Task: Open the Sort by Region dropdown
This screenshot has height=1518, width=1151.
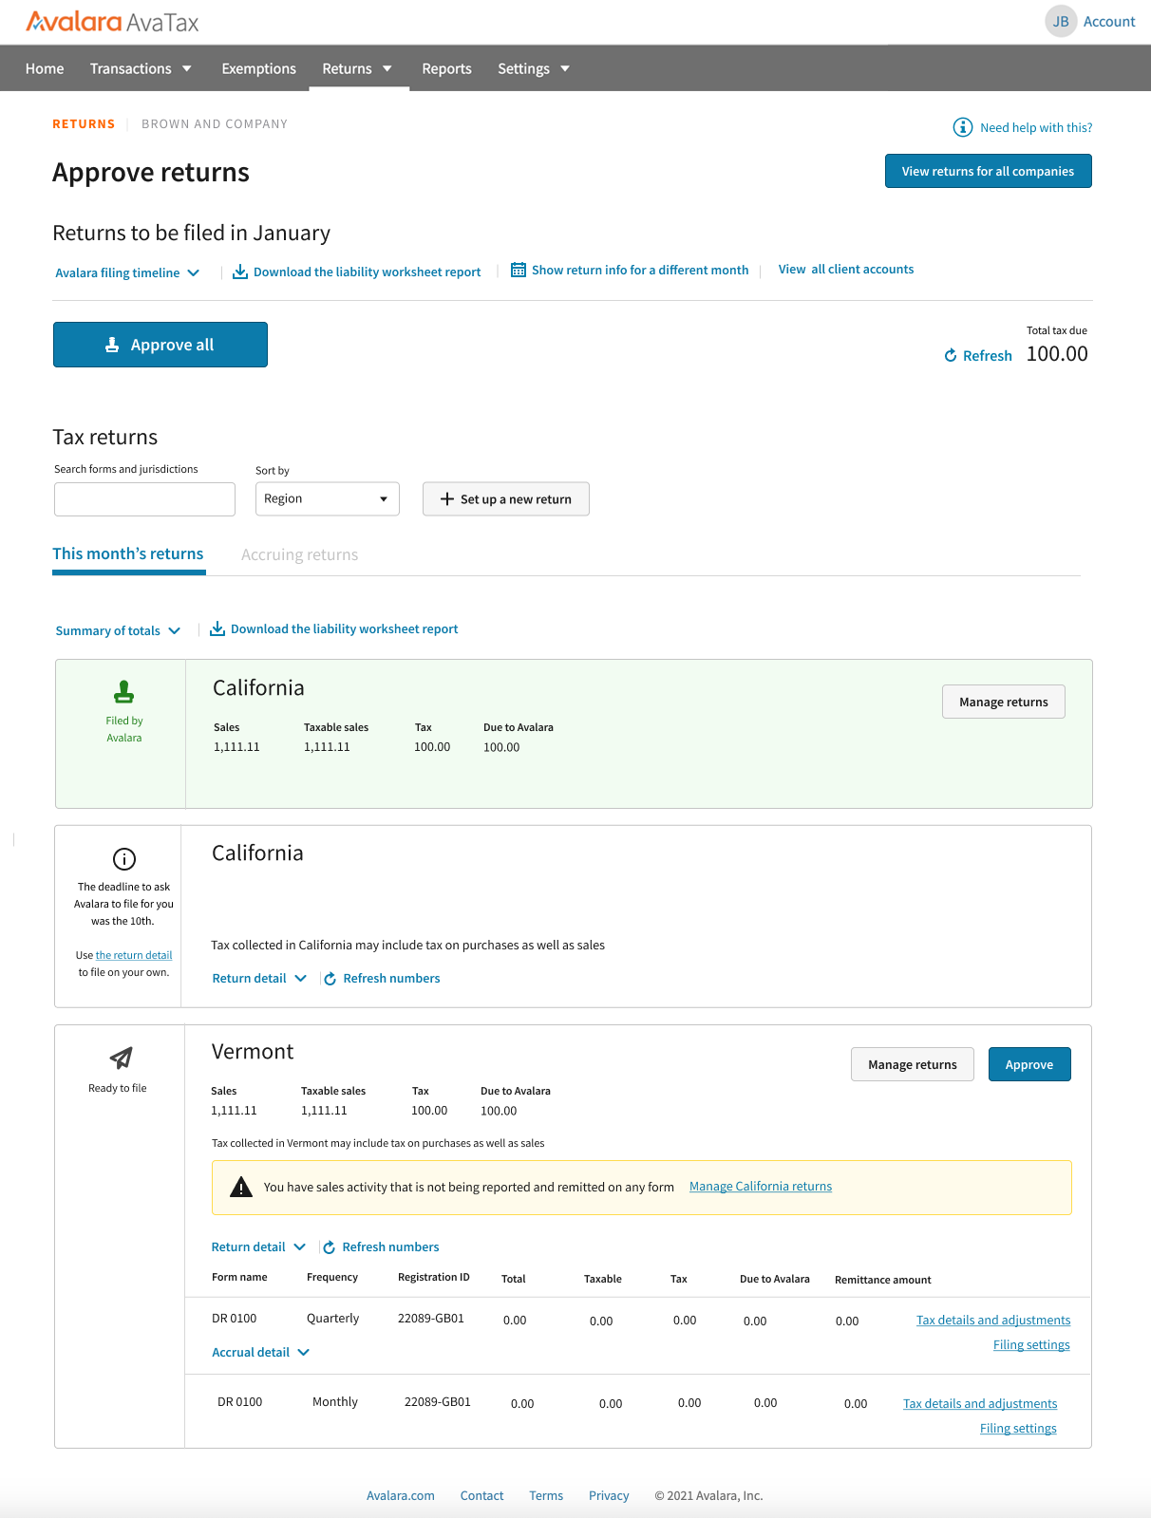Action: [x=327, y=499]
